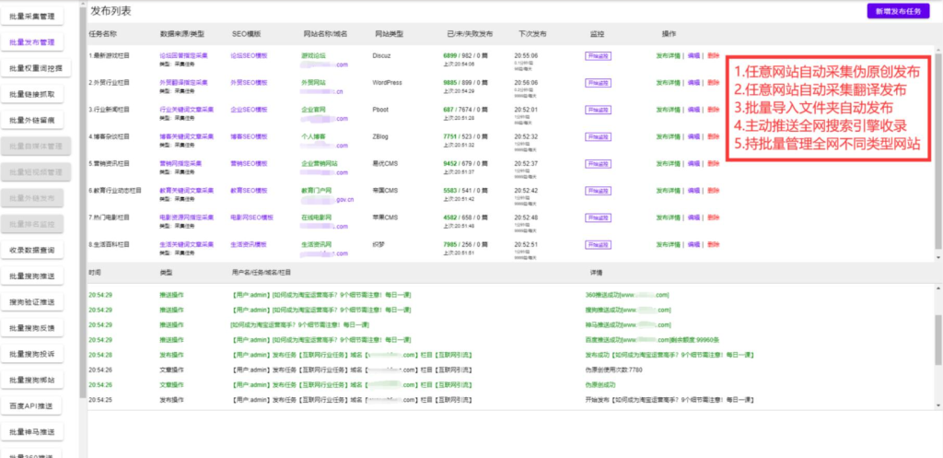Select 批量发布管理 sidebar item
This screenshot has height=458, width=943.
[32, 42]
